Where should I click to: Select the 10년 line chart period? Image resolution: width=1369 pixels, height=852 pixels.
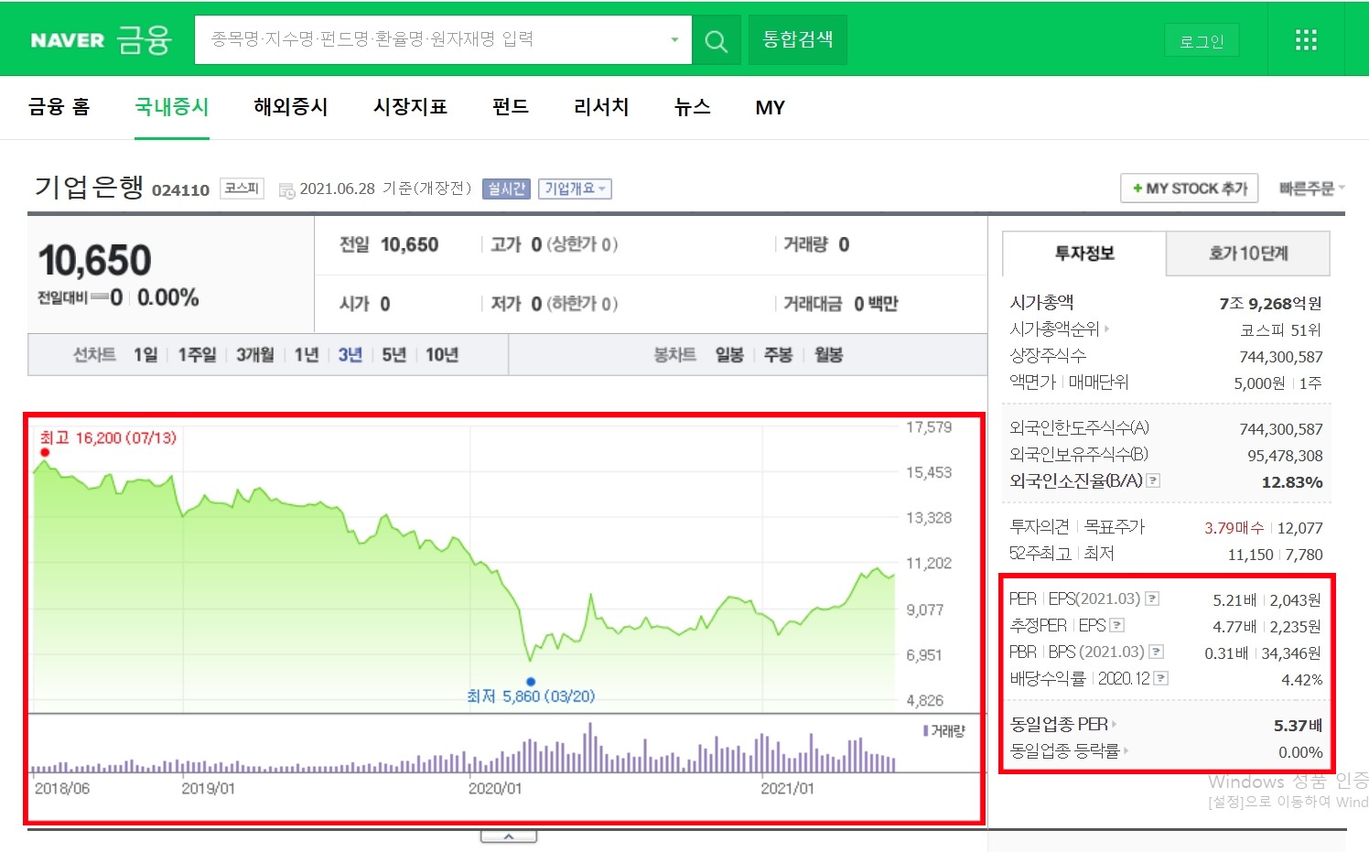click(442, 355)
